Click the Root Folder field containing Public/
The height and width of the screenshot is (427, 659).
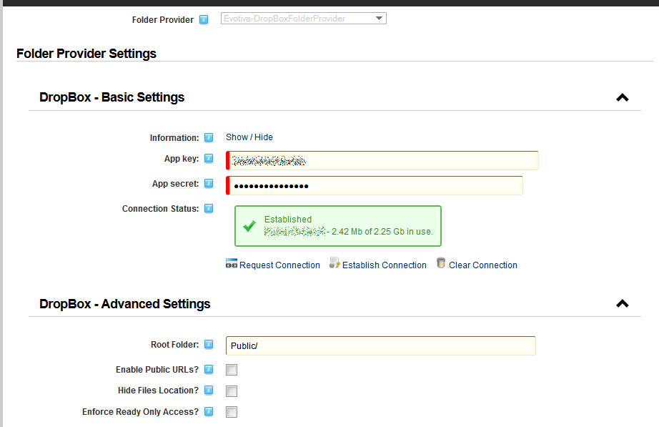point(381,345)
